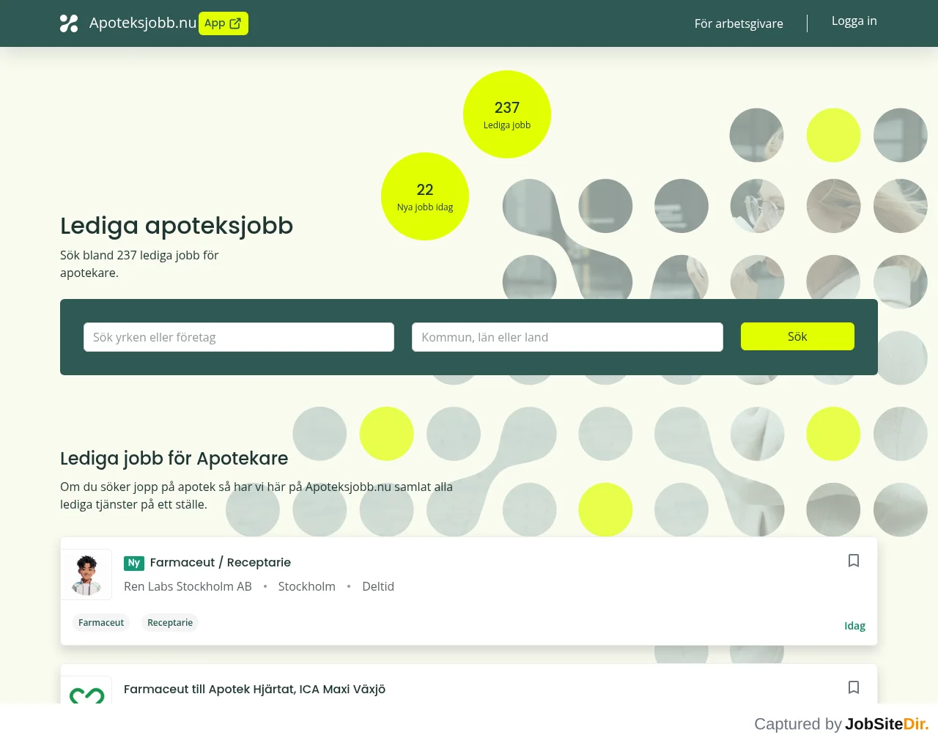Click the Ren Labs Stockholm AB text
This screenshot has height=746, width=938.
click(x=188, y=586)
